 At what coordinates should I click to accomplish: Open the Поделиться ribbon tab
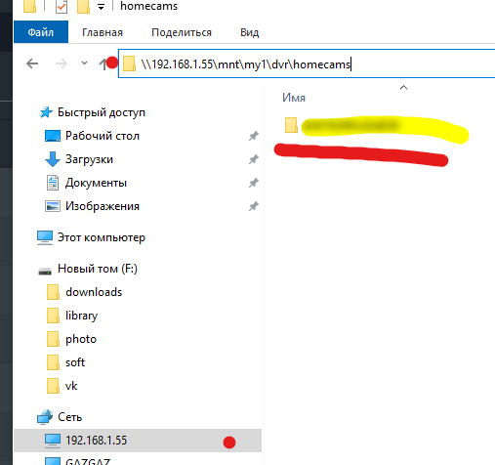pyautogui.click(x=182, y=32)
